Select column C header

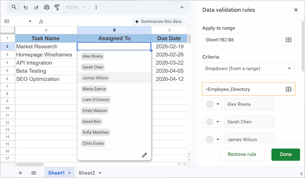tap(169, 30)
